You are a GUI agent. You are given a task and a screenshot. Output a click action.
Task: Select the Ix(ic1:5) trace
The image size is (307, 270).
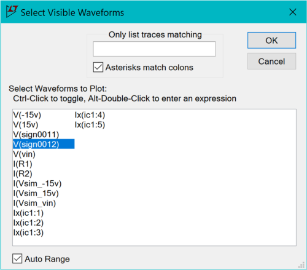coord(90,125)
